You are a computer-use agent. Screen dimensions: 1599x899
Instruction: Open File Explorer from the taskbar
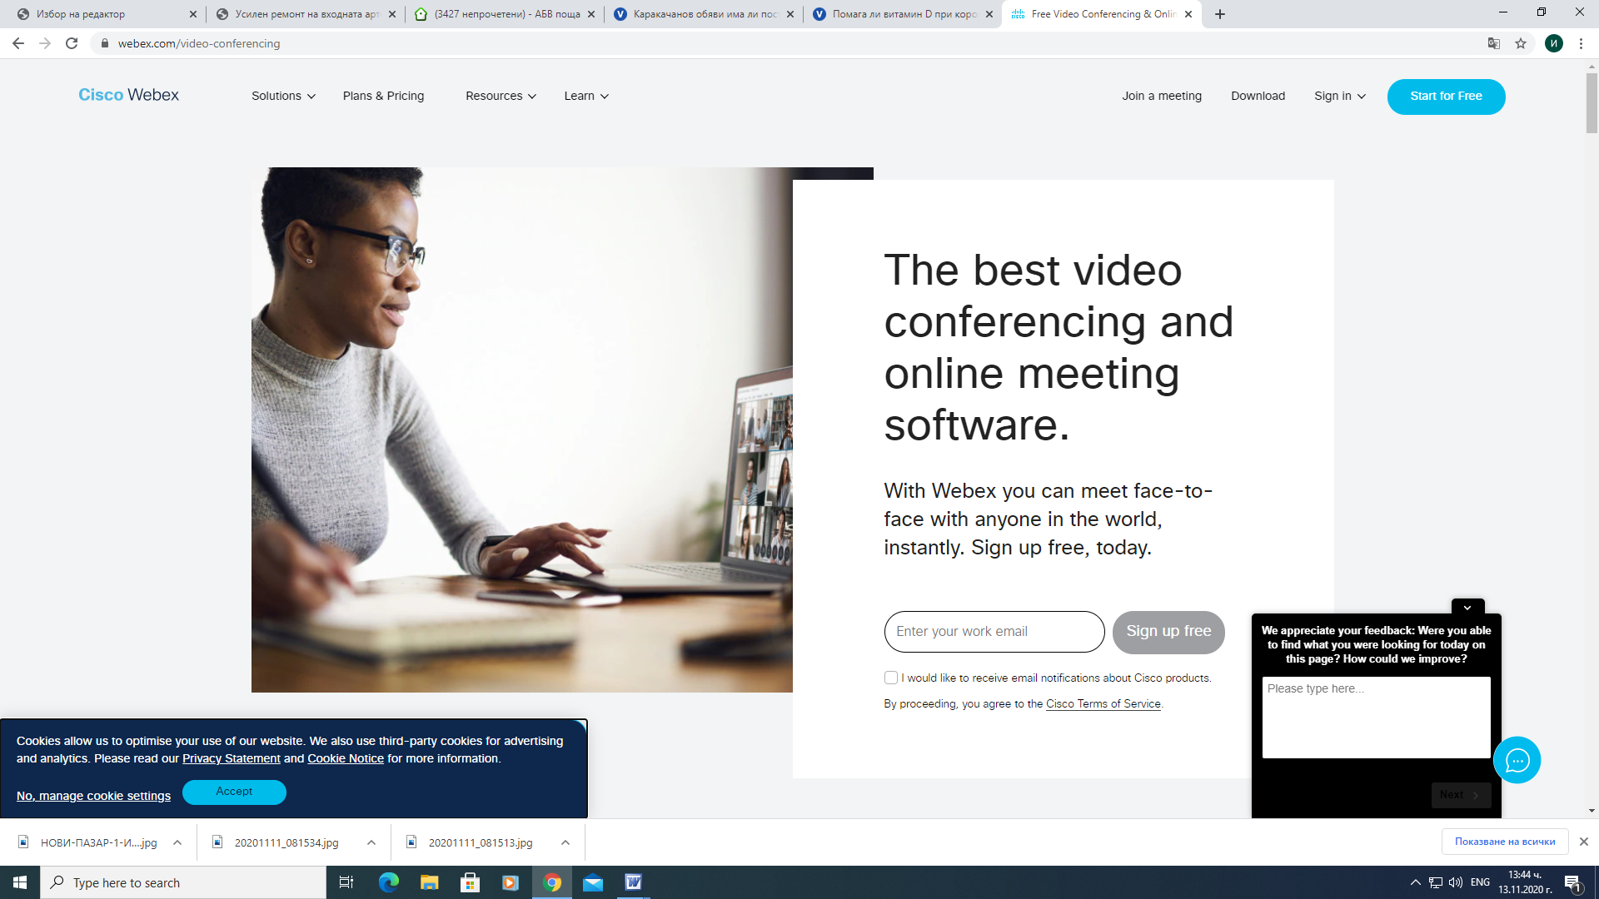click(429, 882)
